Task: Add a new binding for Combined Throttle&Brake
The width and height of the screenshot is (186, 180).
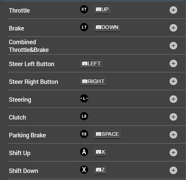Action: pos(173,46)
